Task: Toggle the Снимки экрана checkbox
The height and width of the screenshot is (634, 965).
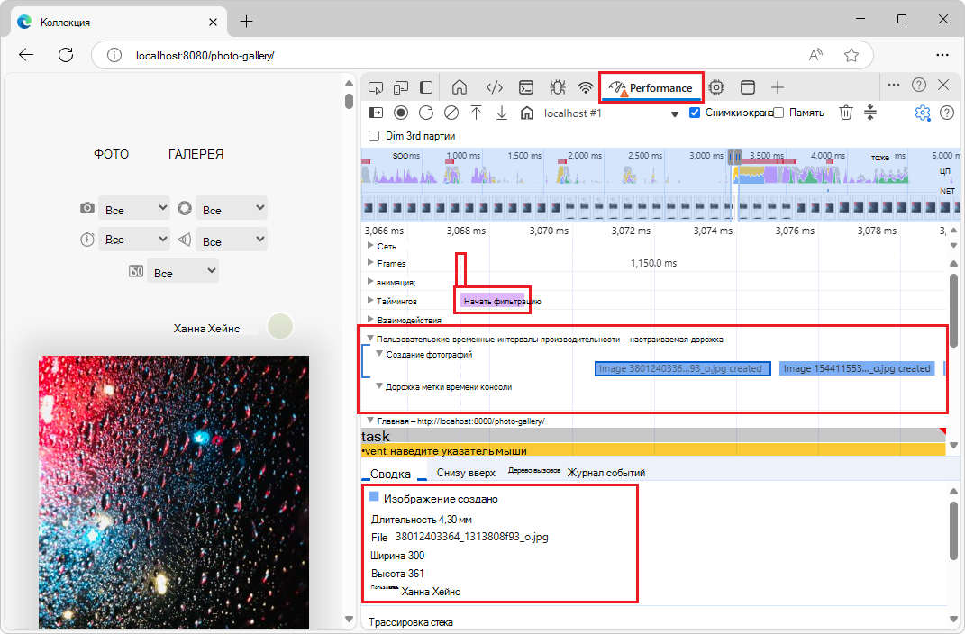Action: pos(695,113)
